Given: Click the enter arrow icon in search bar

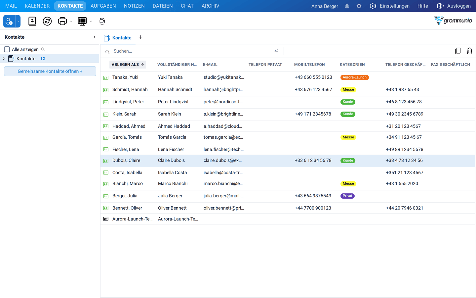Looking at the screenshot, I should point(276,51).
